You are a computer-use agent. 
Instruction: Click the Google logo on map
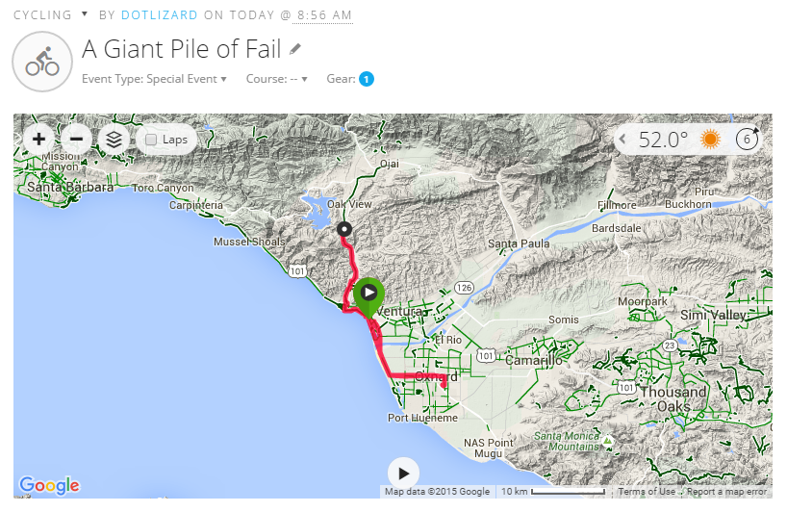[x=48, y=485]
